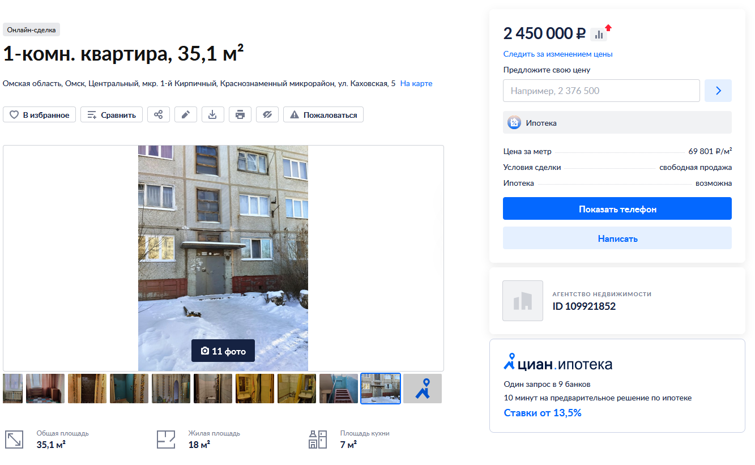Click the Написать message button

pos(617,238)
